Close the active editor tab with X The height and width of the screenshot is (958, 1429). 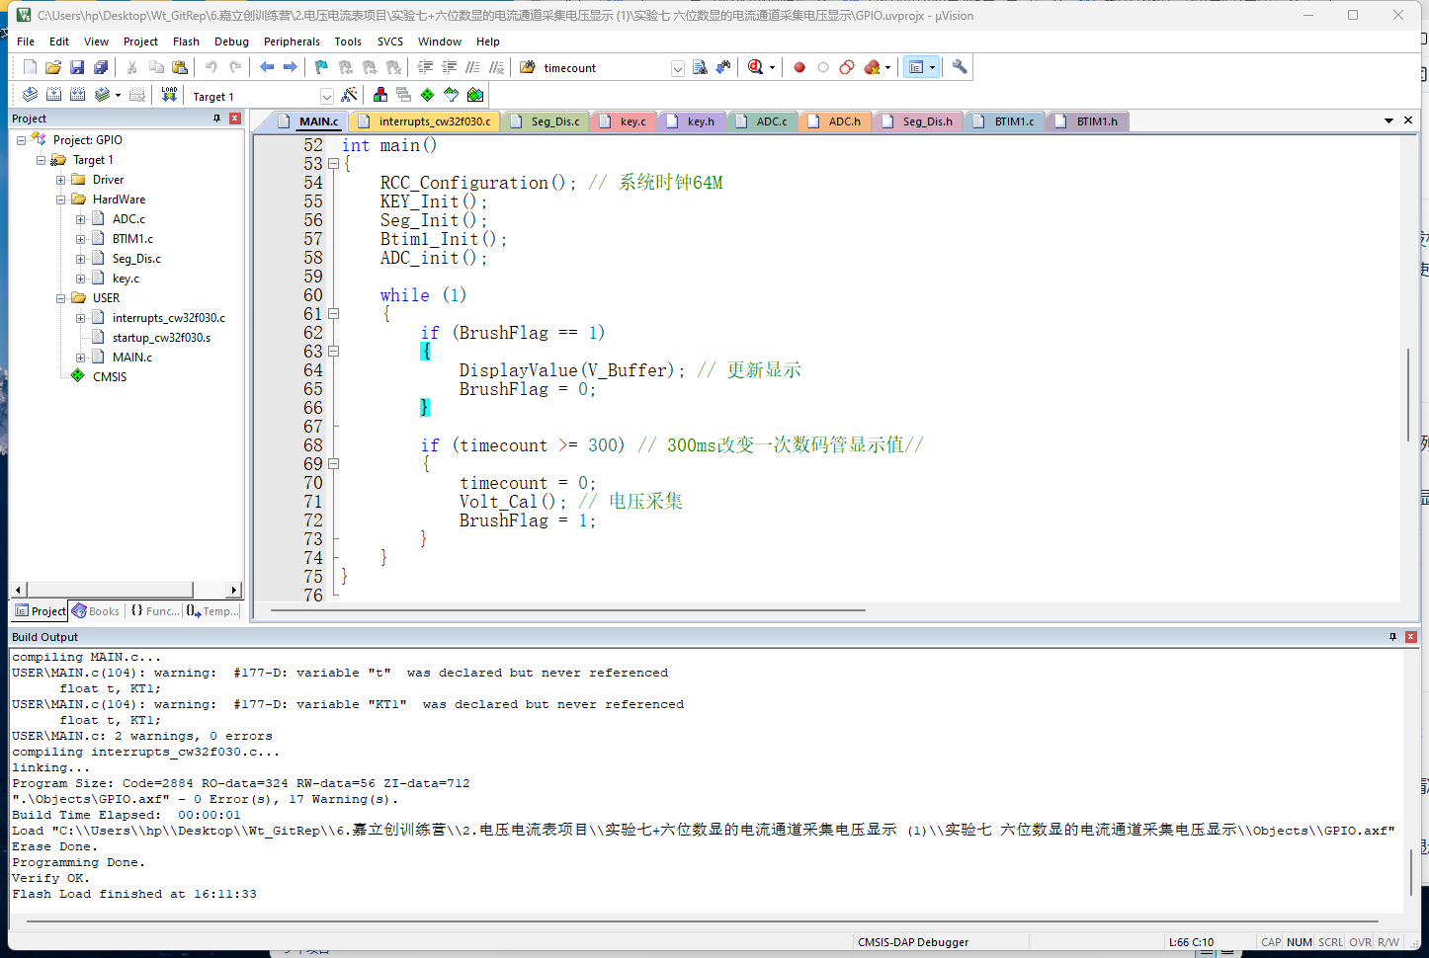pyautogui.click(x=1408, y=120)
